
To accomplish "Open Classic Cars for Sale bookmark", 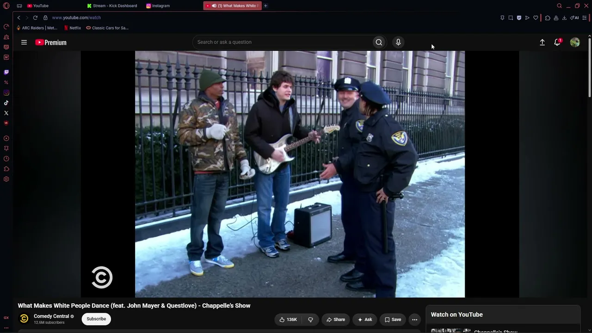I will pyautogui.click(x=107, y=28).
